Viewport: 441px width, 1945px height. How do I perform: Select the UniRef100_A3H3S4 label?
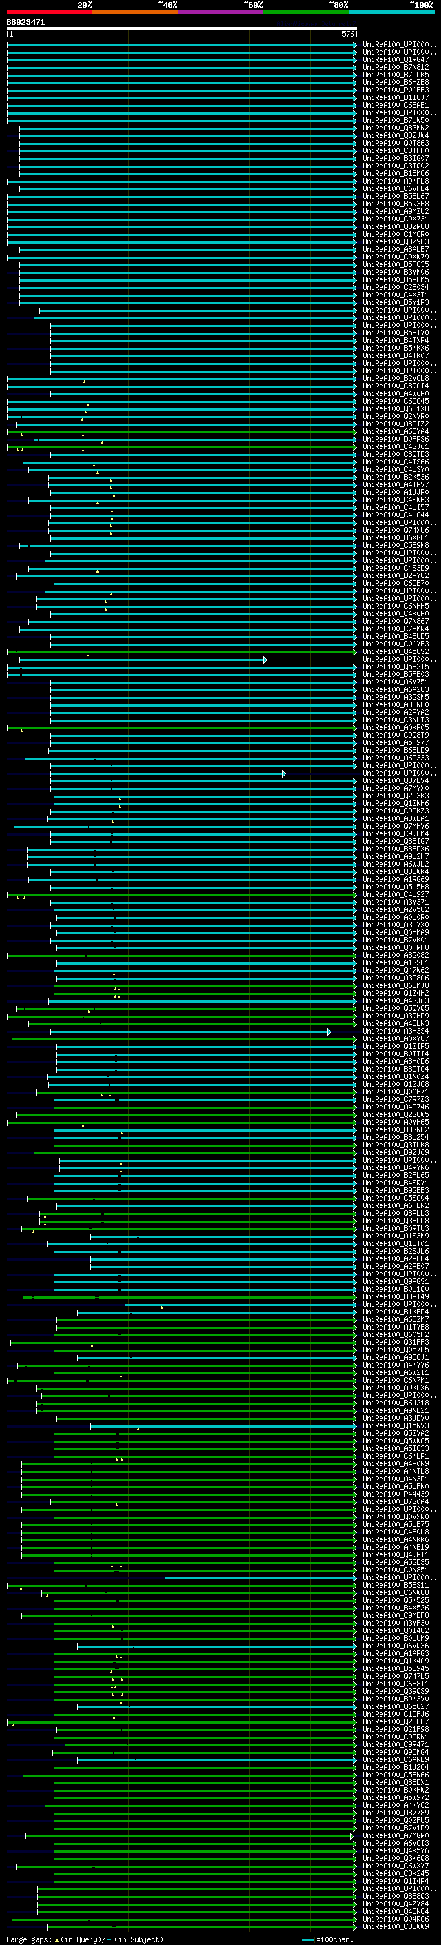(395, 1031)
